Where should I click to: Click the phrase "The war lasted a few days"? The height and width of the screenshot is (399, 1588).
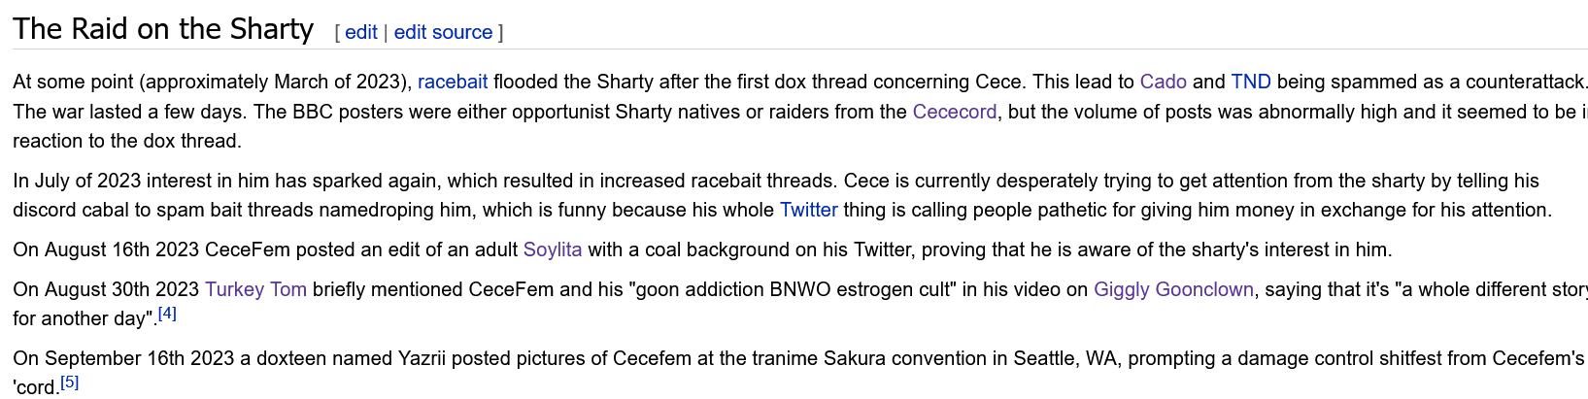point(124,112)
